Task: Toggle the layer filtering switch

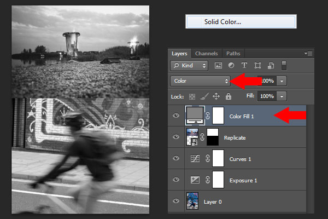Action: click(x=284, y=66)
